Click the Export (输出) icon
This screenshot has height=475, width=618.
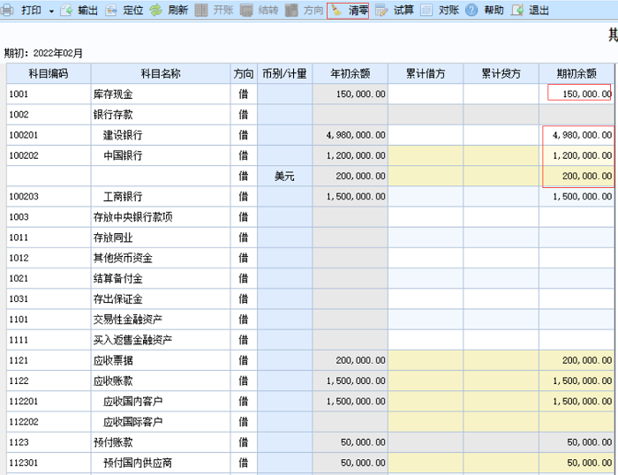(x=66, y=11)
